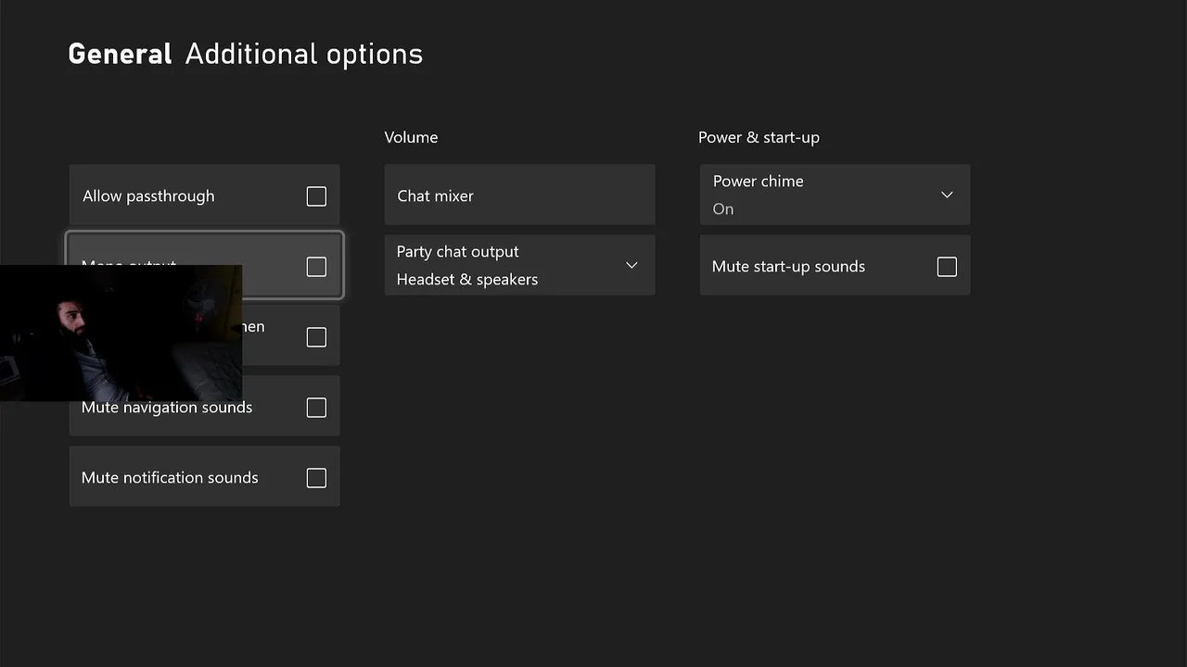Viewport: 1187px width, 667px height.
Task: Toggle the Mono output checkbox
Action: pyautogui.click(x=316, y=267)
